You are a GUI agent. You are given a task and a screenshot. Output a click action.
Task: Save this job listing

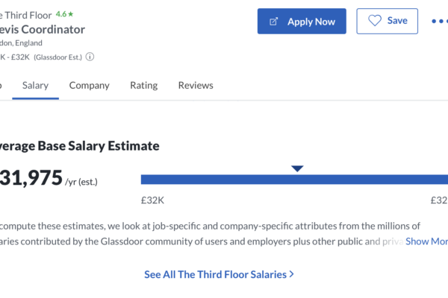point(387,21)
